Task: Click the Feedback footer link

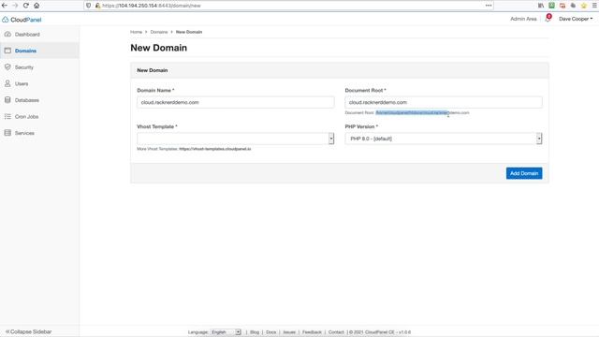Action: click(x=312, y=332)
